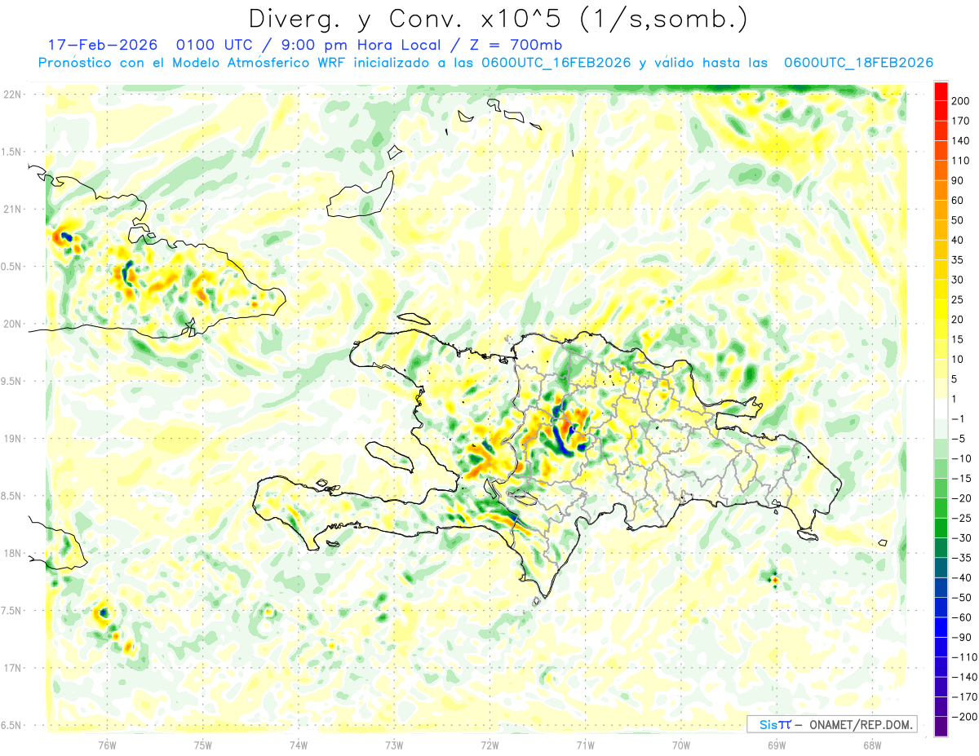Image resolution: width=979 pixels, height=756 pixels.
Task: Click the '71W' longitude label
Action: pos(585,745)
